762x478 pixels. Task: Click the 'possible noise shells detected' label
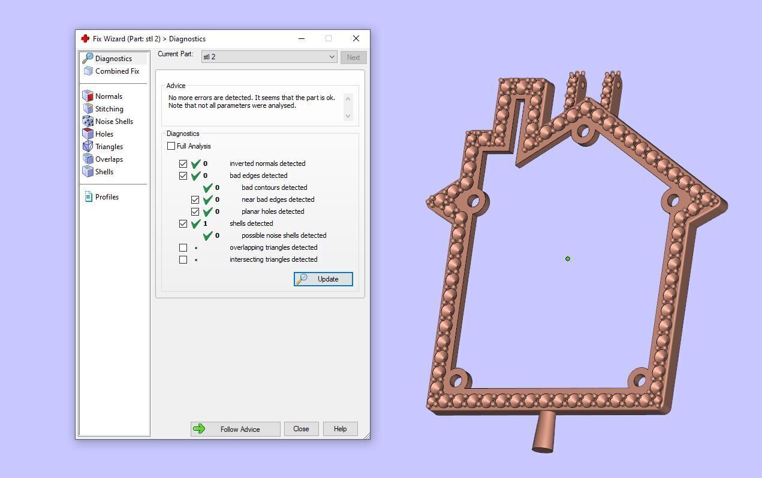(284, 235)
